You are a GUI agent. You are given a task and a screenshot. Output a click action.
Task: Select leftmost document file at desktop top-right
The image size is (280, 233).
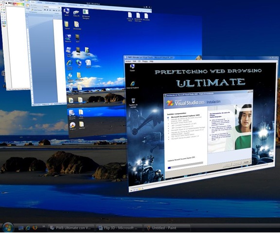click(130, 17)
